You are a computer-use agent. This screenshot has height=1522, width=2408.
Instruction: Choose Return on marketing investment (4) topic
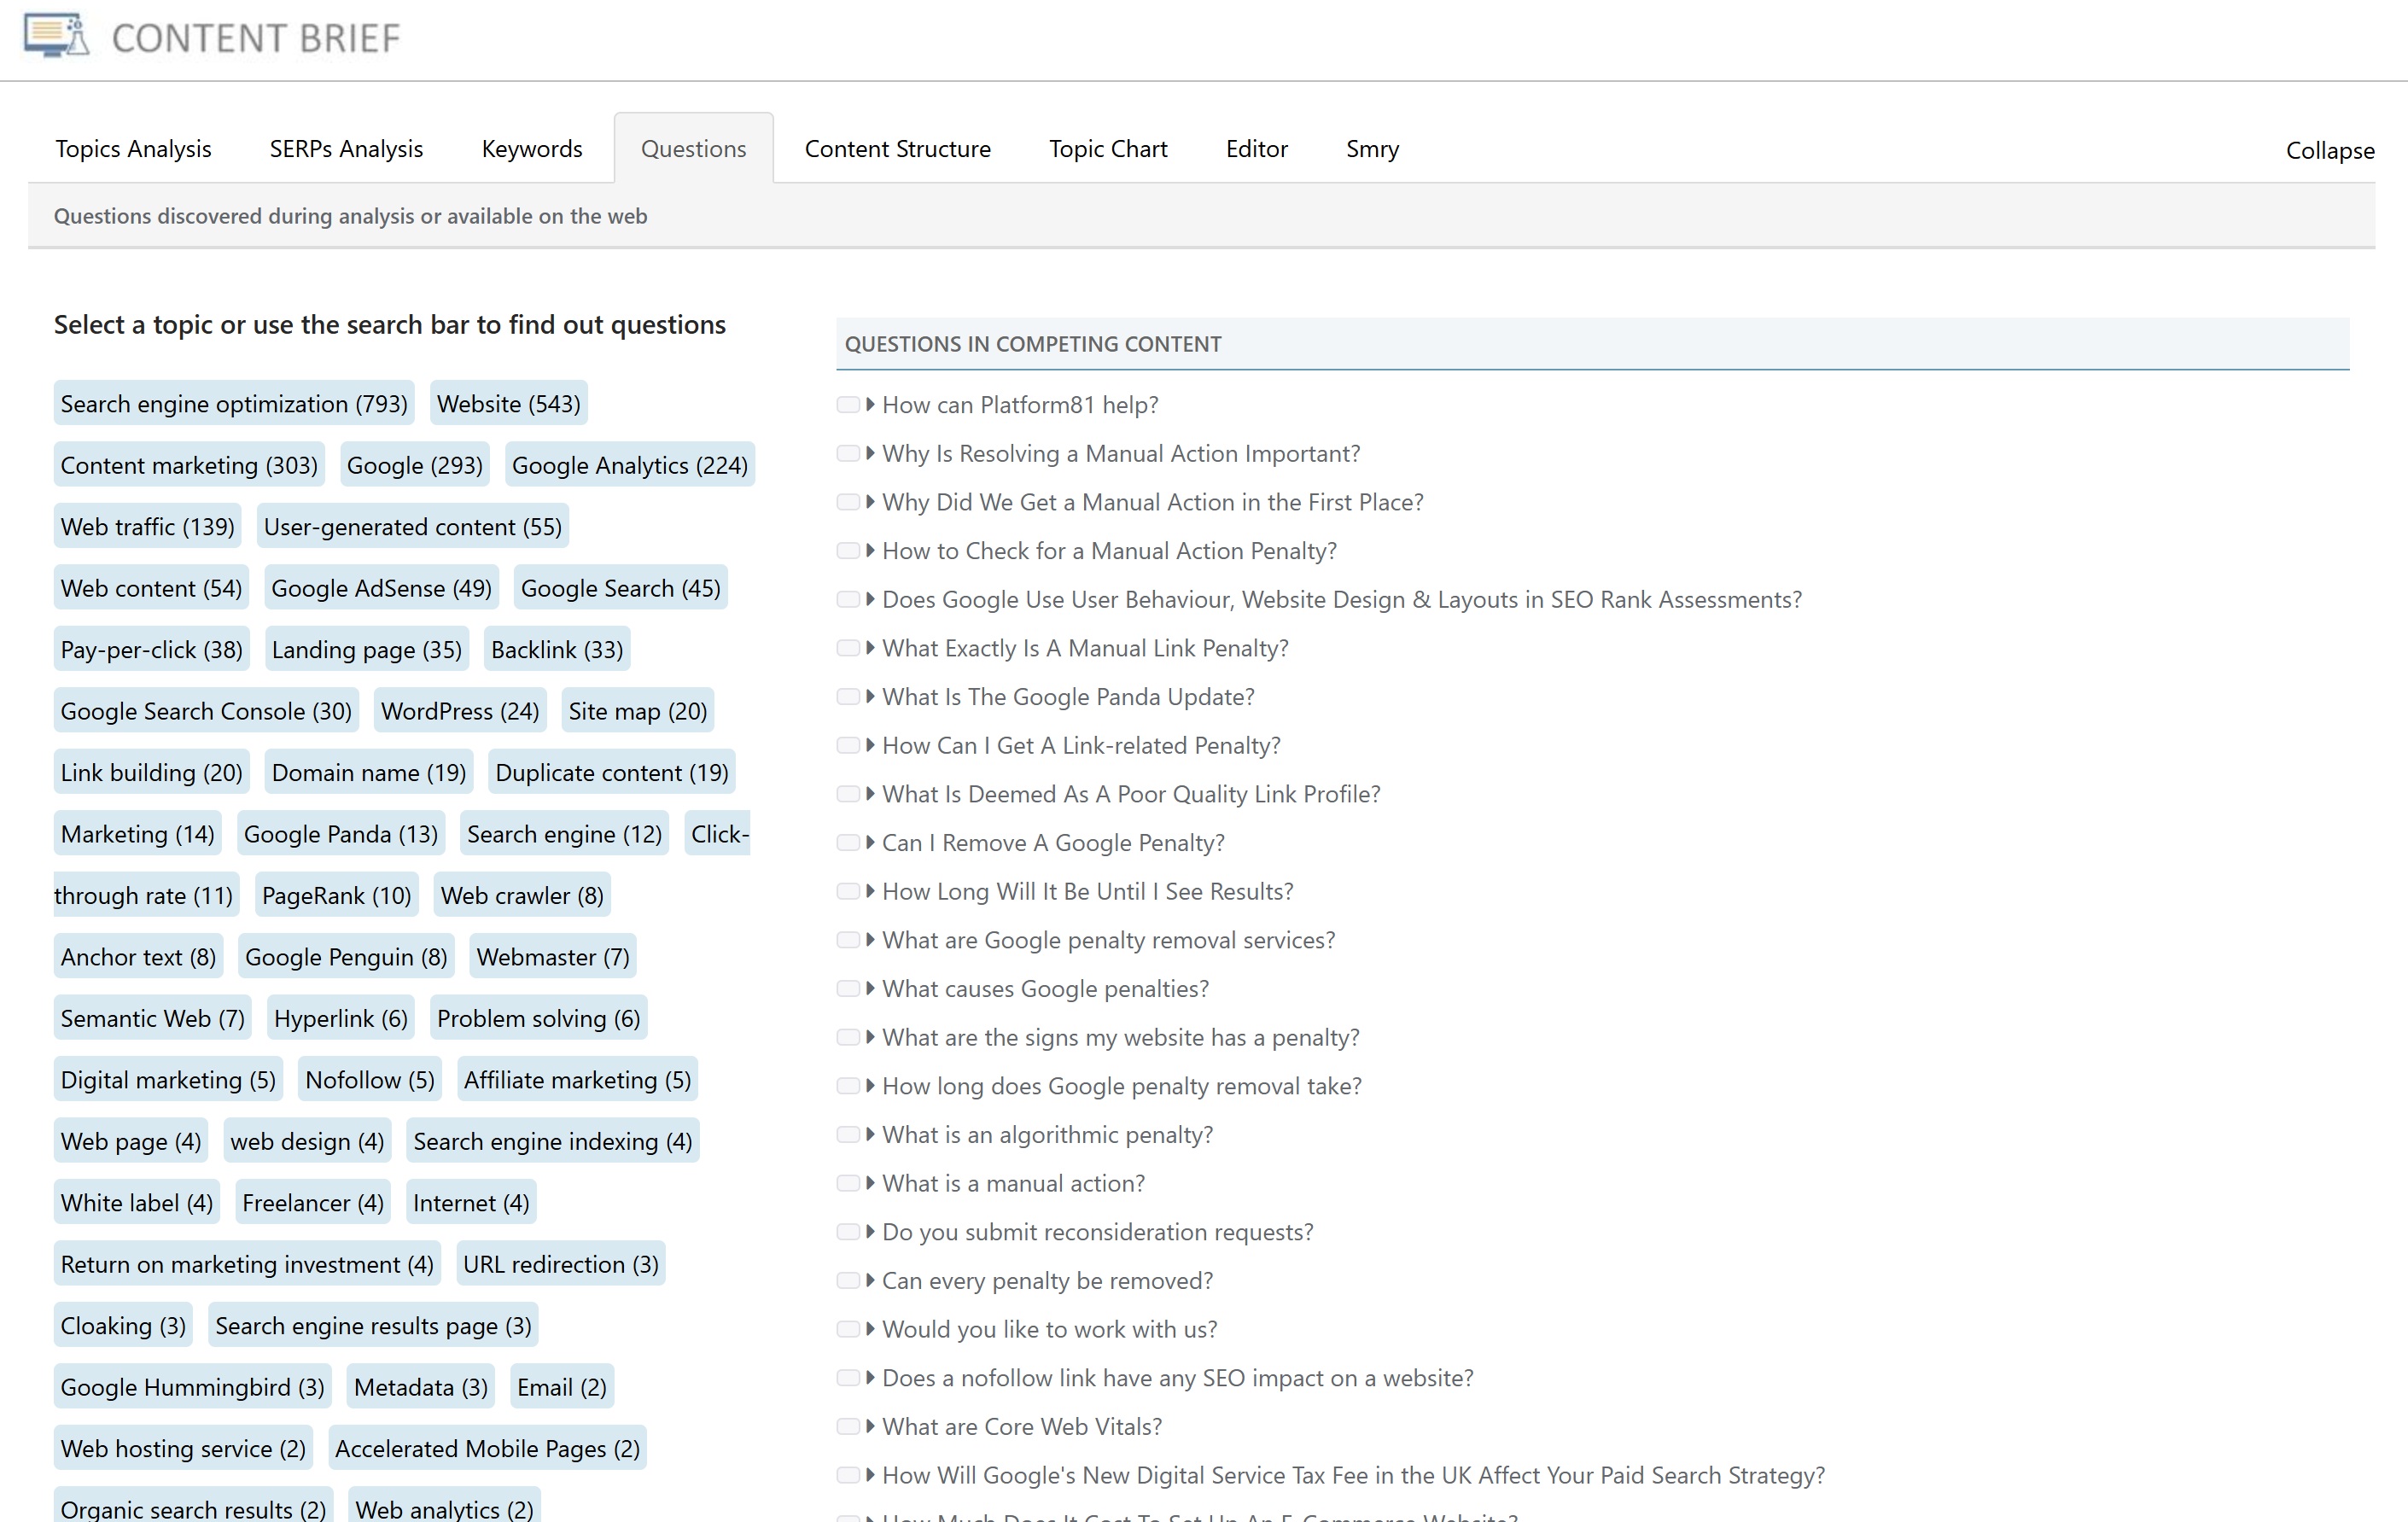[247, 1265]
